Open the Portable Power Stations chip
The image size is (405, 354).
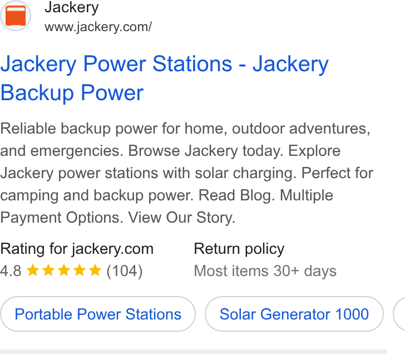click(x=98, y=314)
